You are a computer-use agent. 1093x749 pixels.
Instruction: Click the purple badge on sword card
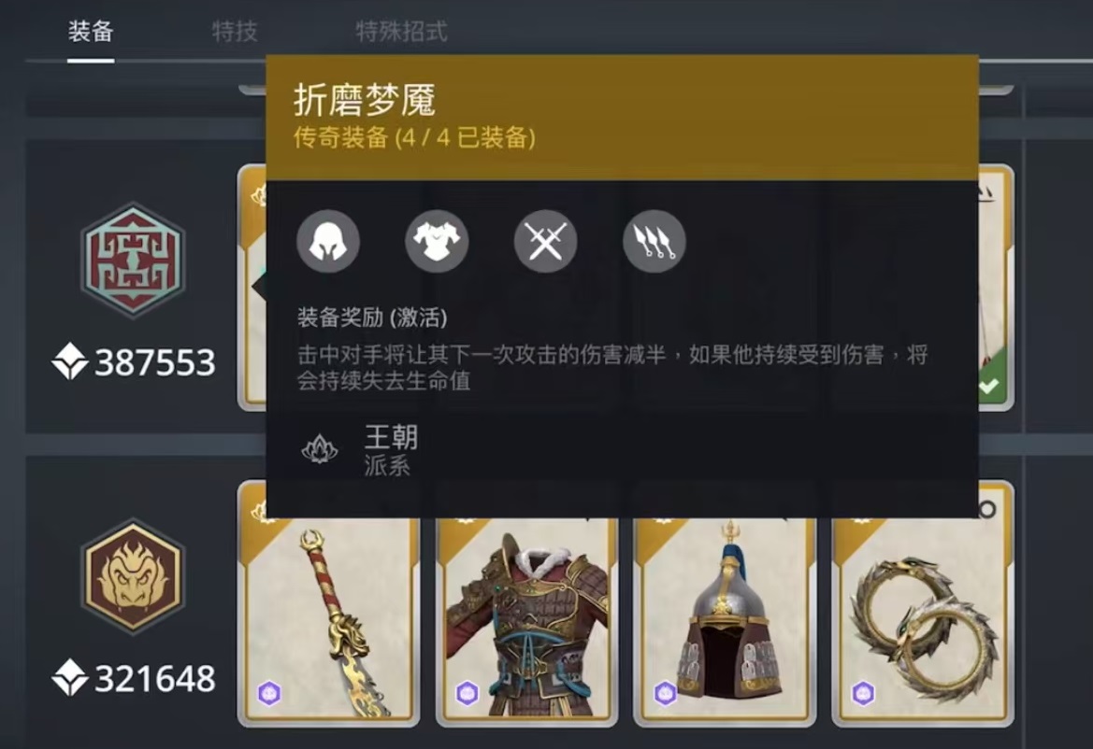click(x=270, y=693)
